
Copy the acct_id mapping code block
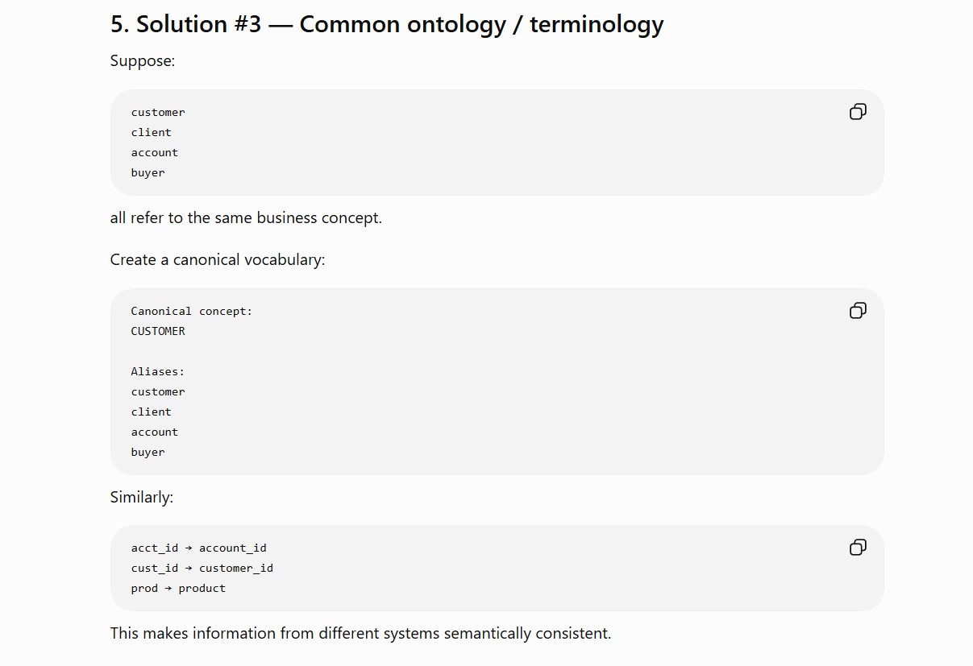[x=858, y=548]
